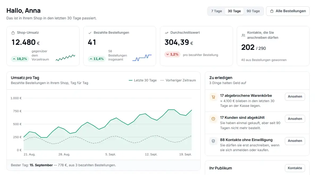This screenshot has height=175, width=316.
Task: Click the Umsatz pro Tag heading
Action: (x=25, y=78)
